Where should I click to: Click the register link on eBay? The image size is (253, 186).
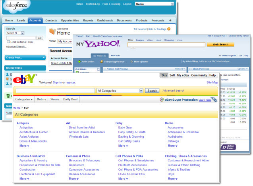coord(70,82)
